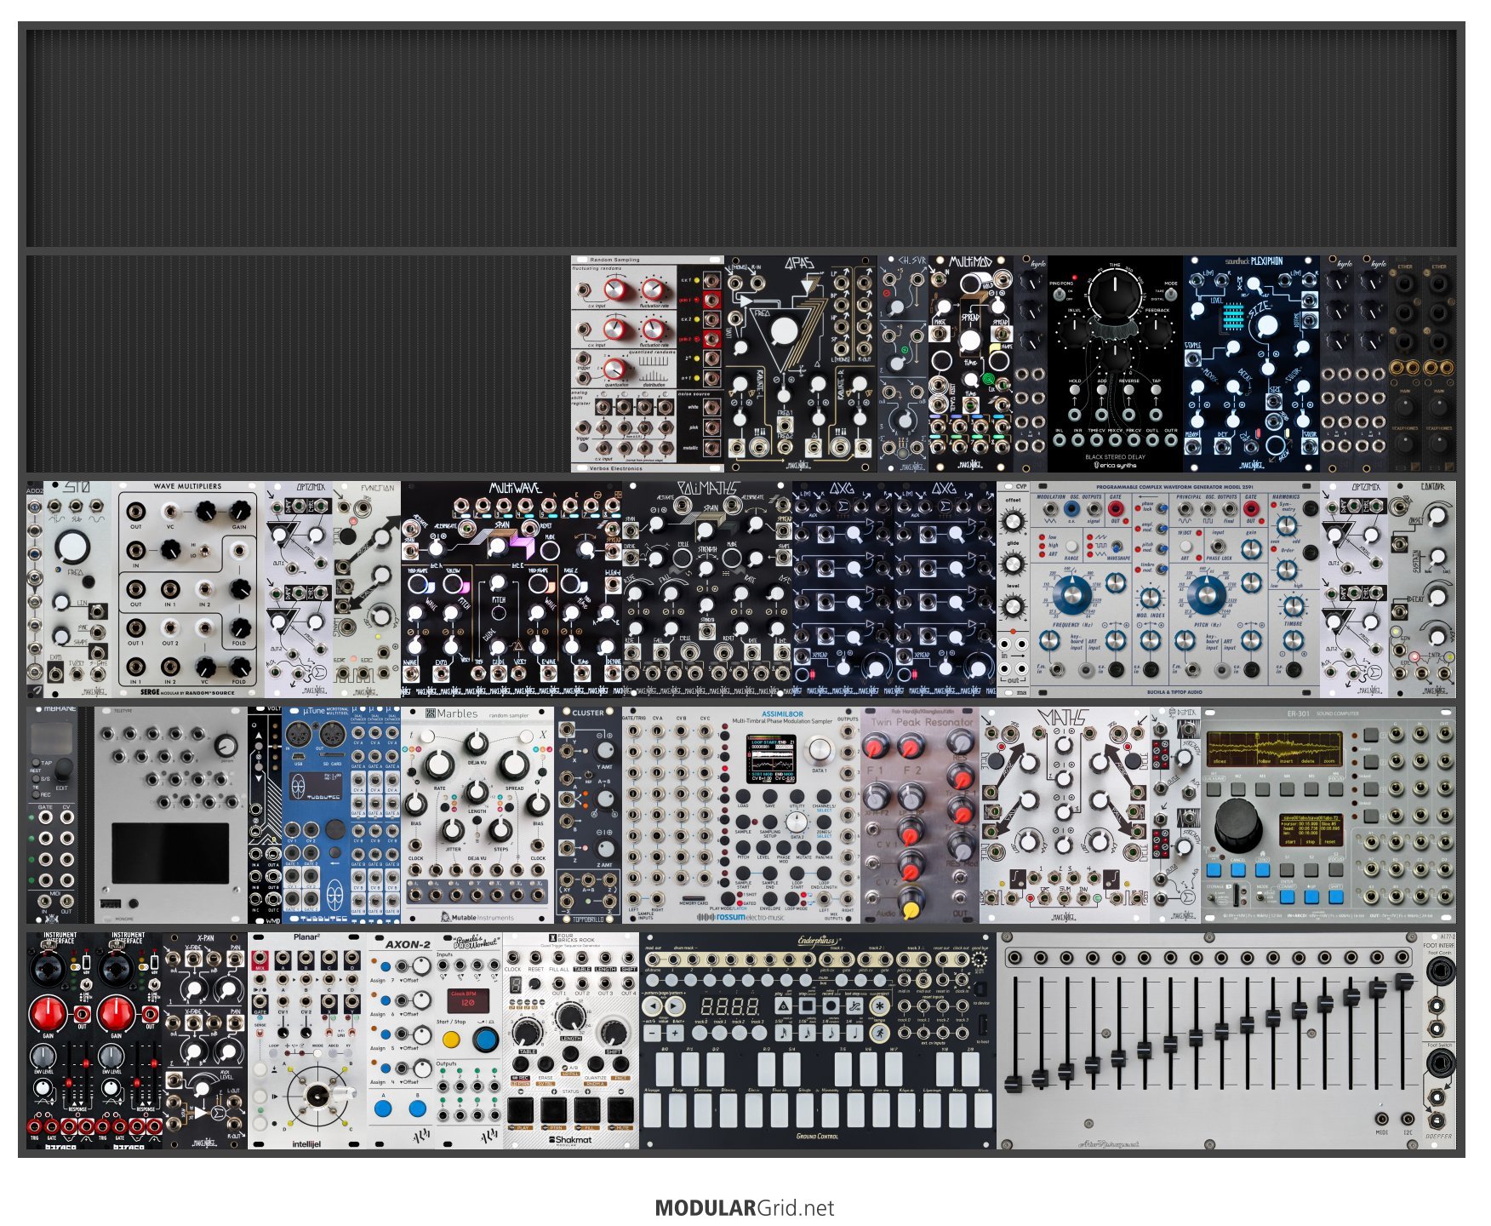
Task: Select the Doepfer Foot Interface module
Action: 1439,1040
